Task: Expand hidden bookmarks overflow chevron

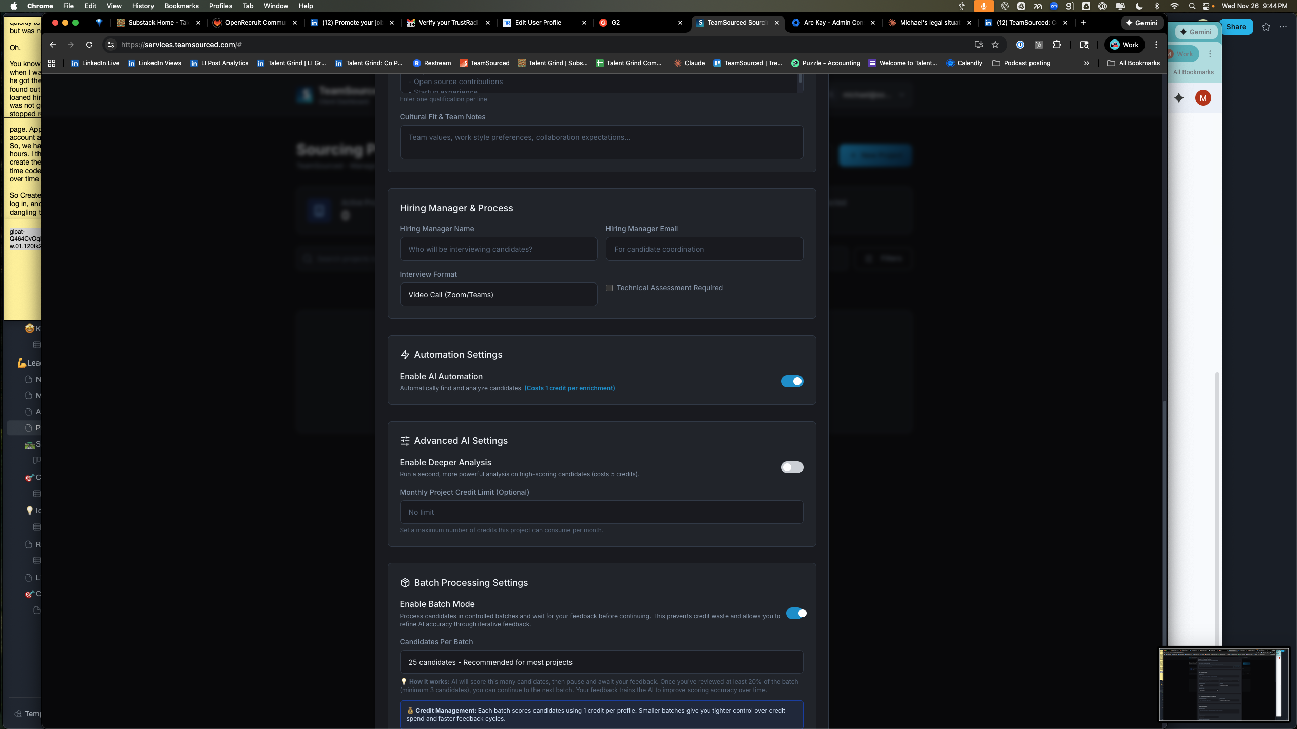Action: point(1086,63)
